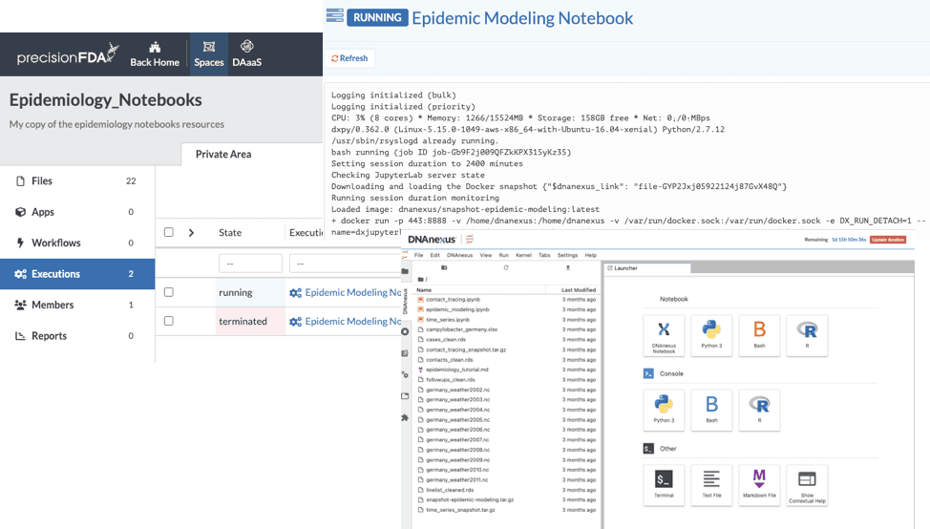Create a new Markdown File
Image resolution: width=930 pixels, height=529 pixels.
[x=759, y=483]
